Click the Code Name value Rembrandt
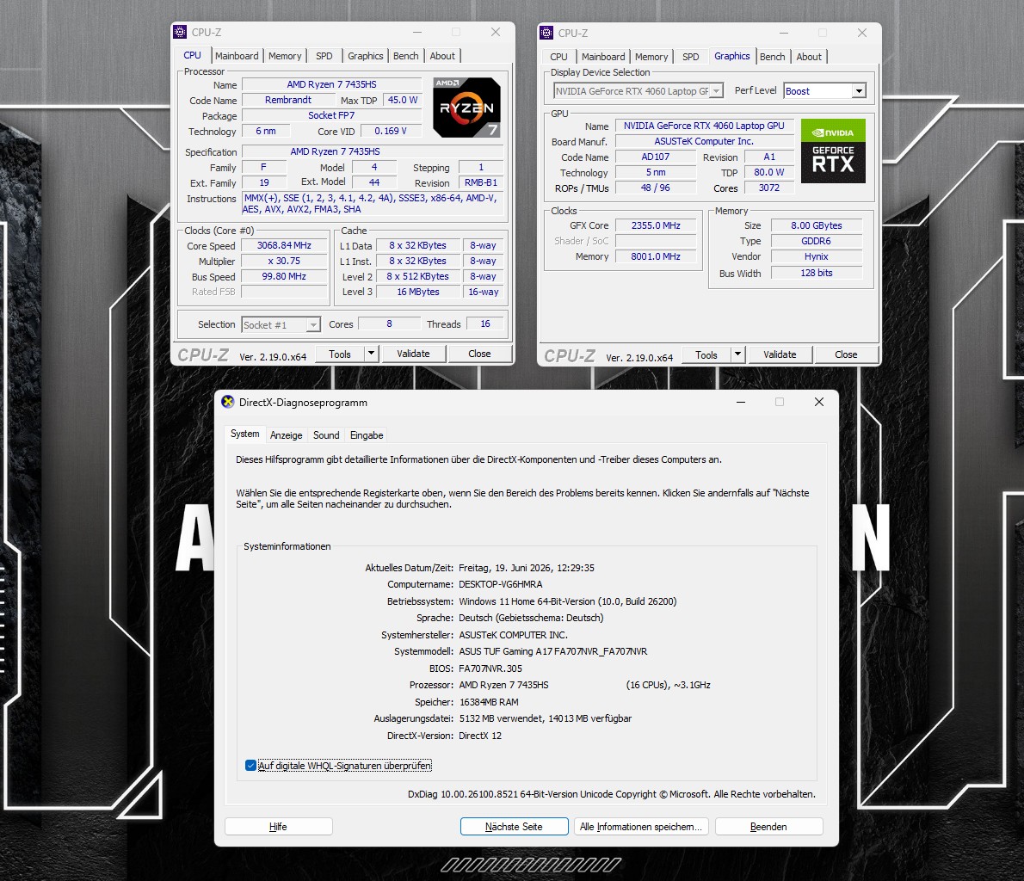 pos(288,100)
